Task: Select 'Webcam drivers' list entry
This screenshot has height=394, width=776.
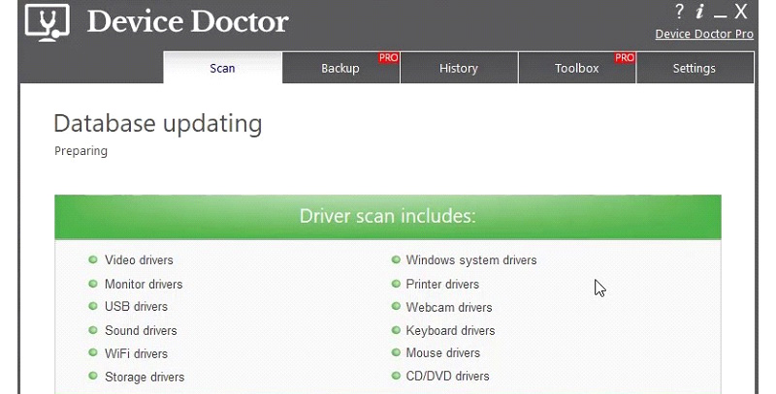Action: (449, 307)
